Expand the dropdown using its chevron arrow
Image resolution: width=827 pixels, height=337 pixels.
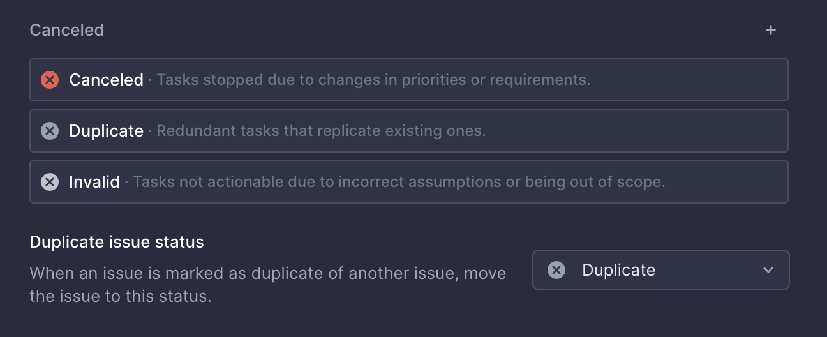(x=768, y=270)
